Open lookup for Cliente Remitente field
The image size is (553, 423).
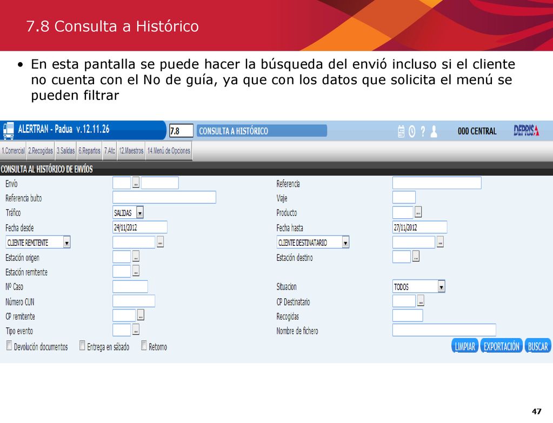(160, 242)
